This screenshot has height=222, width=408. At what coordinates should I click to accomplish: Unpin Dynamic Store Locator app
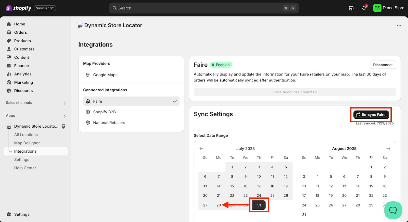click(x=63, y=126)
